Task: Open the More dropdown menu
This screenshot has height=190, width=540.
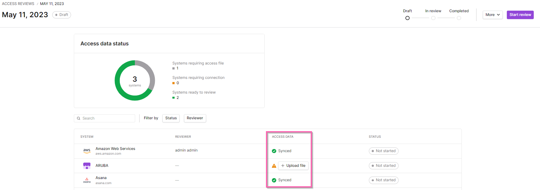Action: click(492, 15)
